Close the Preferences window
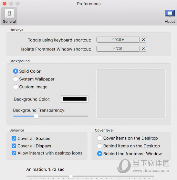This screenshot has width=177, height=180. (5, 4)
